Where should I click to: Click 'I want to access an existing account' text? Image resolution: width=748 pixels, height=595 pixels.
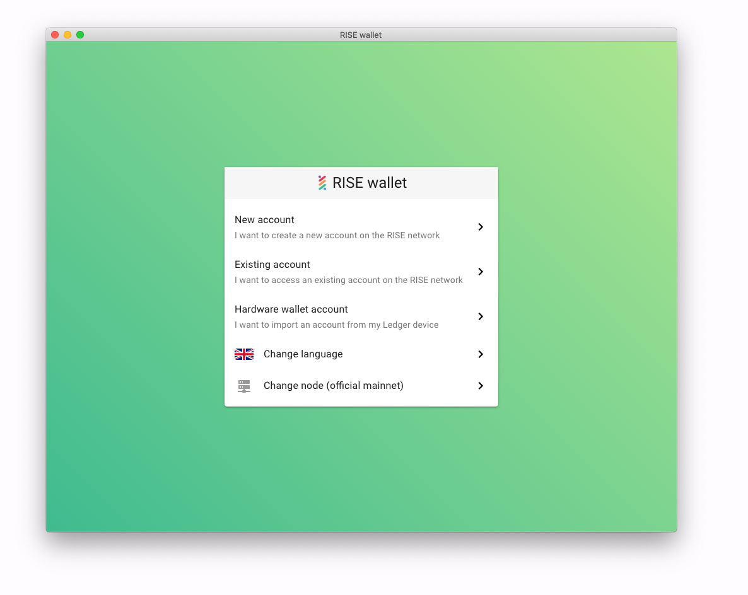tap(349, 280)
